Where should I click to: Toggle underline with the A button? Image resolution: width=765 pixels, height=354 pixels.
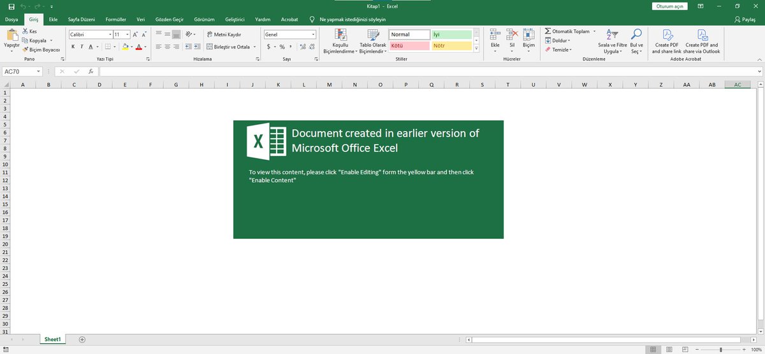tap(90, 46)
